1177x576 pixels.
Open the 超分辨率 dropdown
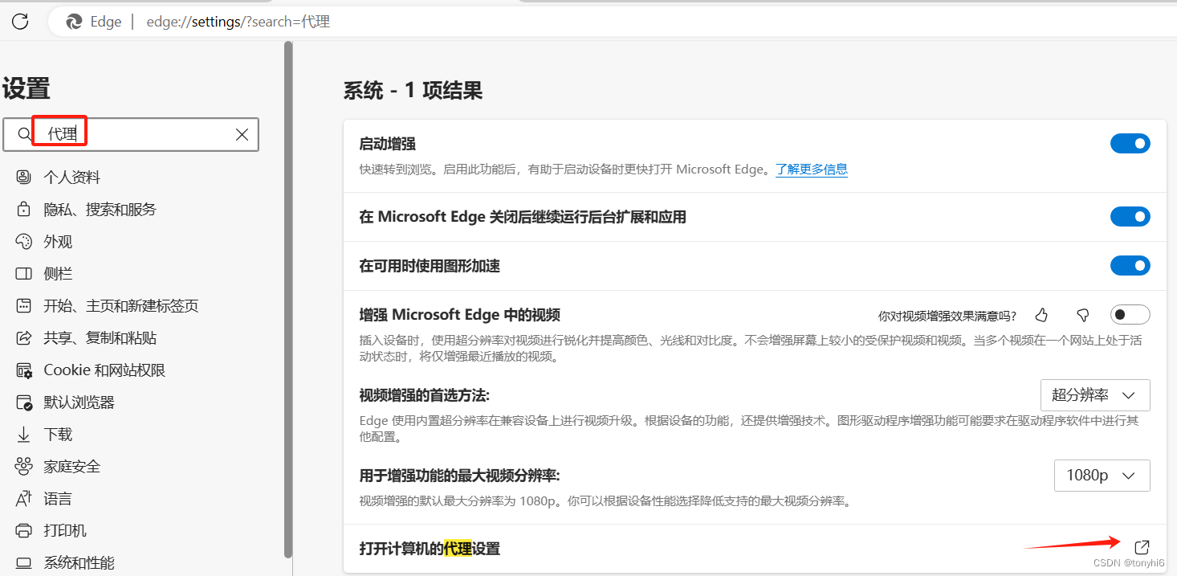[1095, 395]
